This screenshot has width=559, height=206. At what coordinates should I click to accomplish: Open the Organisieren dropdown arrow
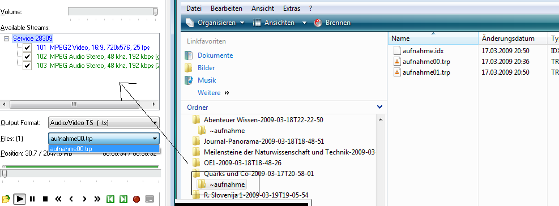[x=242, y=23]
